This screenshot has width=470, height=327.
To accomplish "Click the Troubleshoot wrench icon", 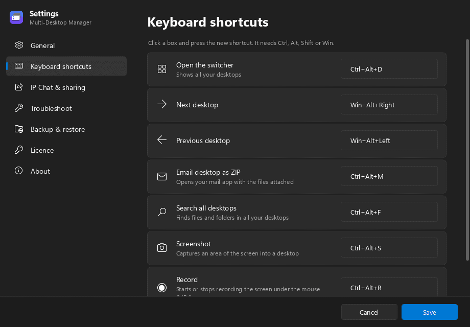I will (19, 108).
